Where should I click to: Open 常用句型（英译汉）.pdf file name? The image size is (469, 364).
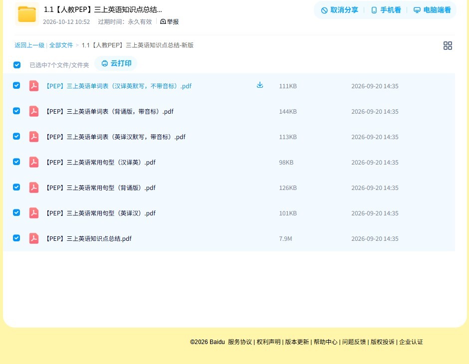100,213
